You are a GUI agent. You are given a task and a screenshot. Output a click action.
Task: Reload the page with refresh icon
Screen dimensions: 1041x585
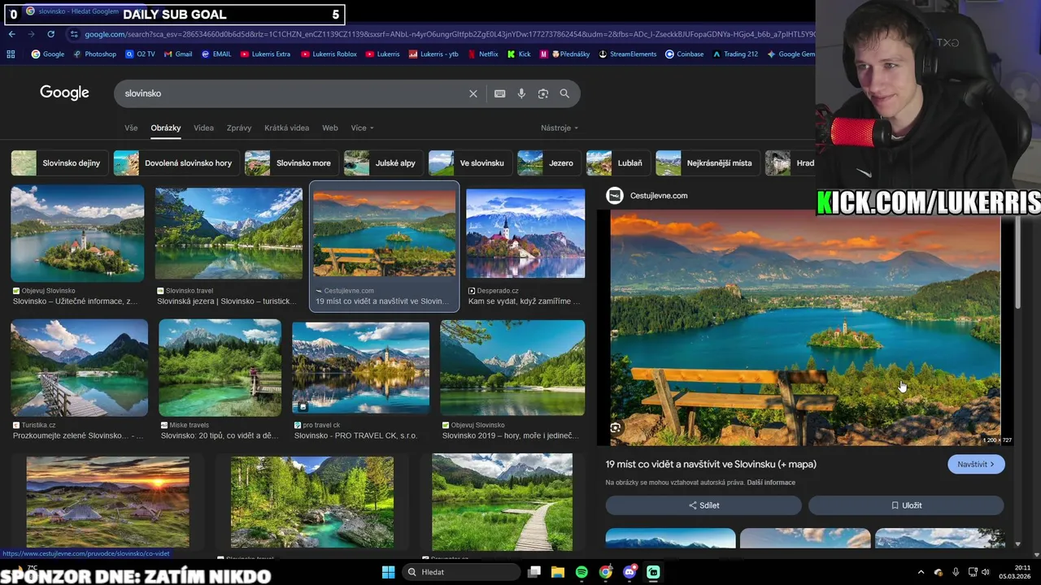pyautogui.click(x=50, y=34)
